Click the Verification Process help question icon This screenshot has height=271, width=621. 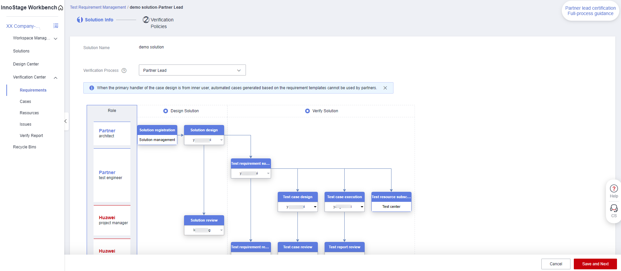click(x=124, y=71)
